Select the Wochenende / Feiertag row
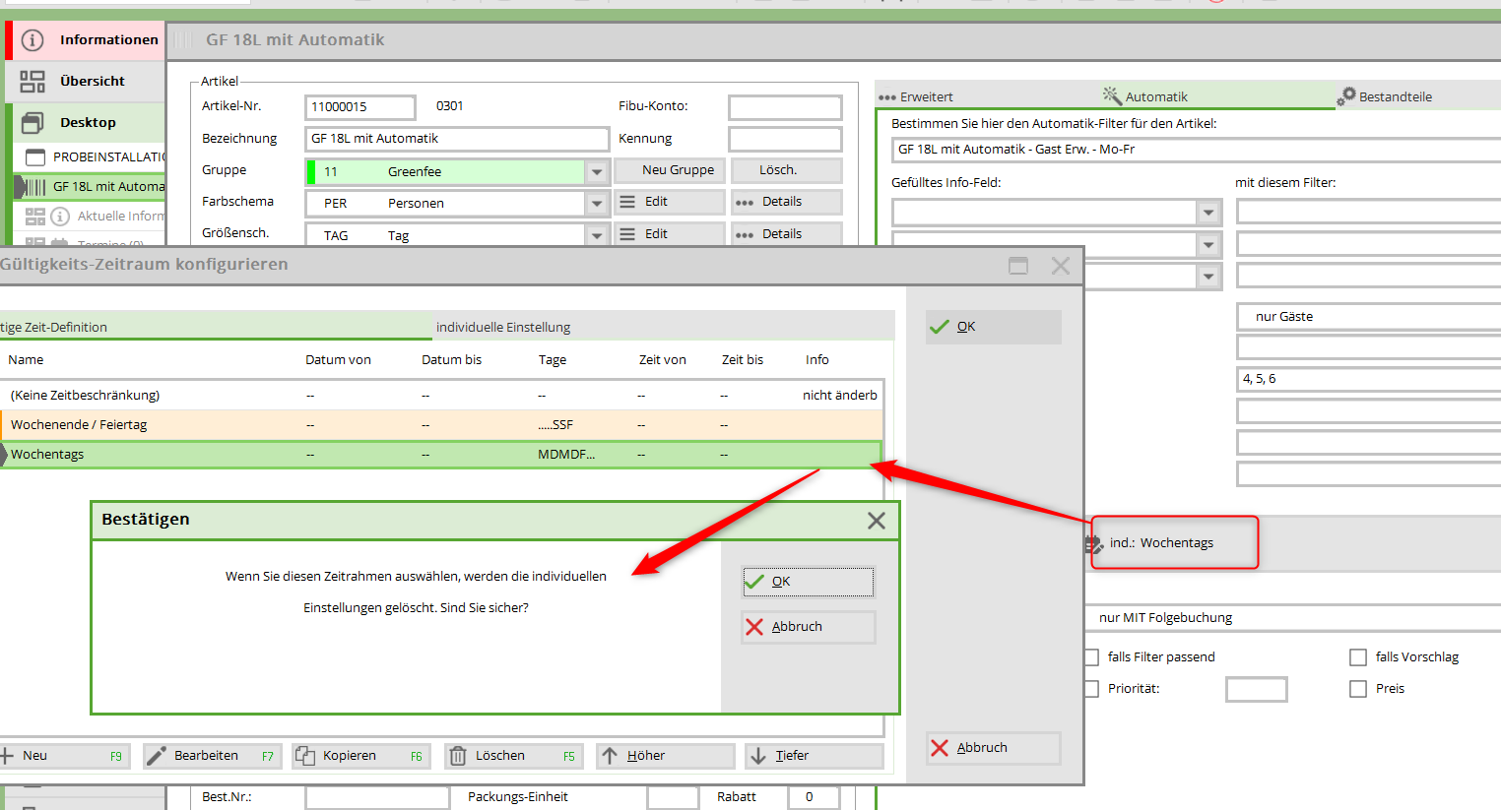1501x810 pixels. pos(441,425)
